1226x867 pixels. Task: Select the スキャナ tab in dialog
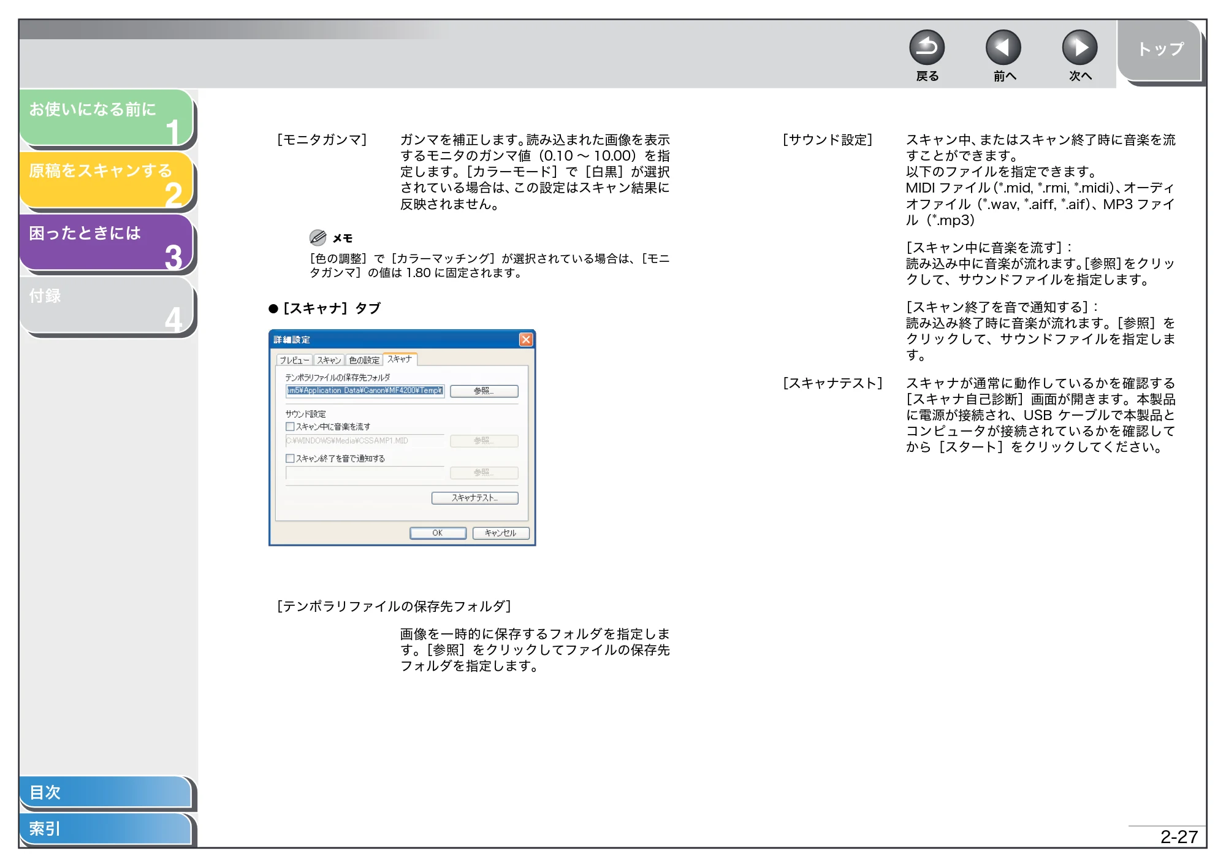tap(400, 359)
